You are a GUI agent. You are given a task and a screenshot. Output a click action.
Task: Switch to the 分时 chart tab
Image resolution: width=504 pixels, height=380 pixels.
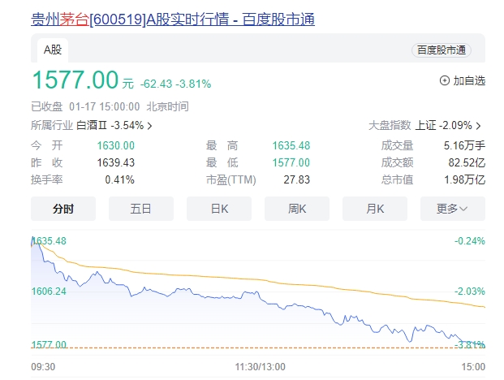click(63, 209)
